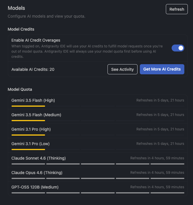The image size is (193, 205).
Task: Click the Model Credits heading
Action: [21, 29]
